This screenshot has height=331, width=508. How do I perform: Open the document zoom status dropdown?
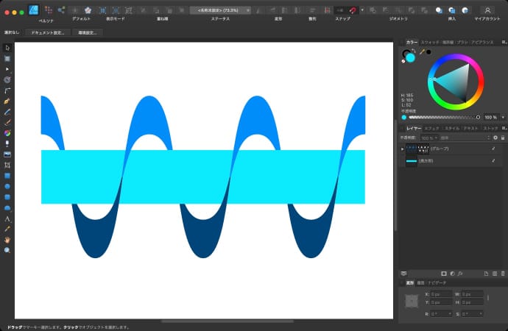pyautogui.click(x=220, y=10)
